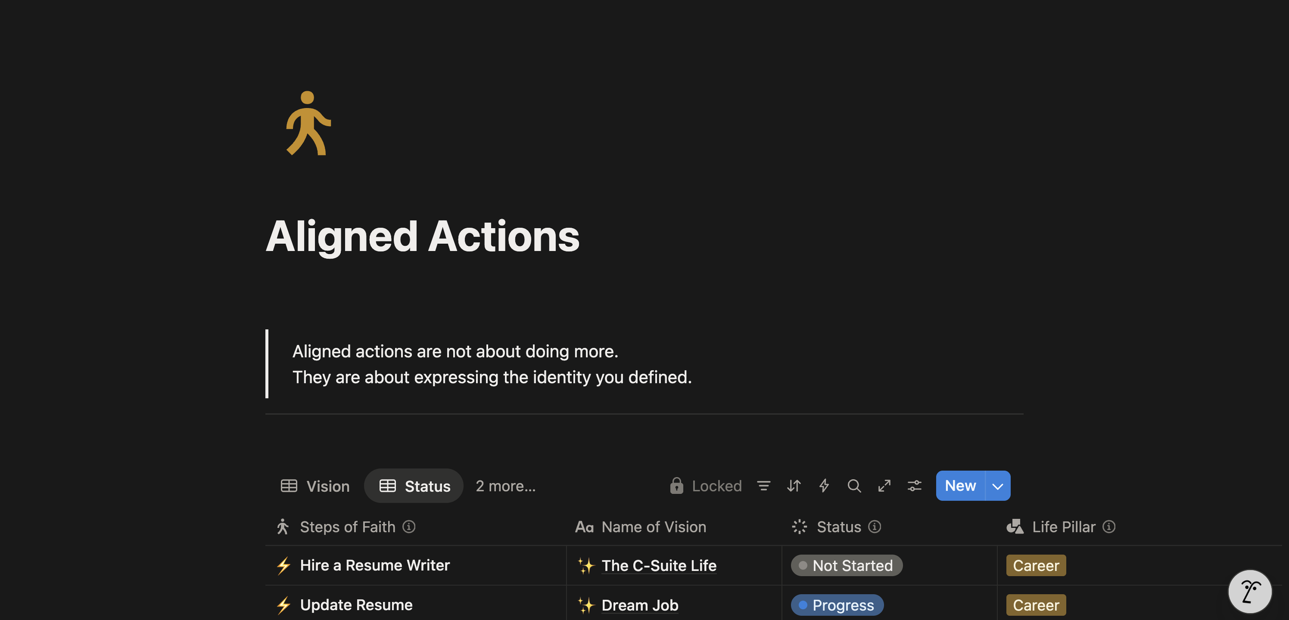Open automations lightning bolt icon
The height and width of the screenshot is (620, 1289).
(824, 485)
